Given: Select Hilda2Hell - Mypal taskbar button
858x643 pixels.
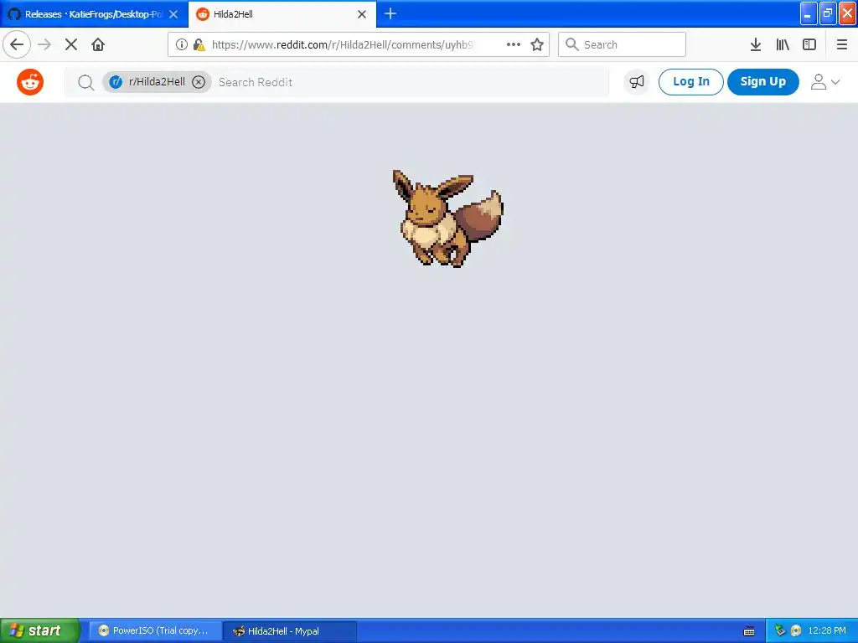Looking at the screenshot, I should tap(290, 630).
